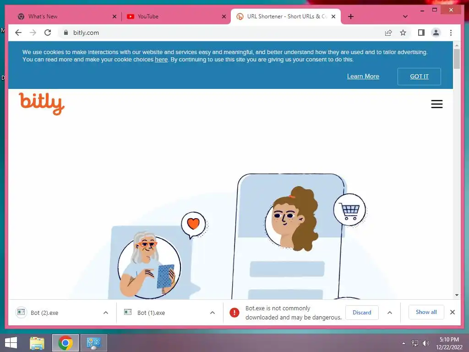This screenshot has height=352, width=469.
Task: Show hidden system tray icons
Action: pyautogui.click(x=404, y=343)
